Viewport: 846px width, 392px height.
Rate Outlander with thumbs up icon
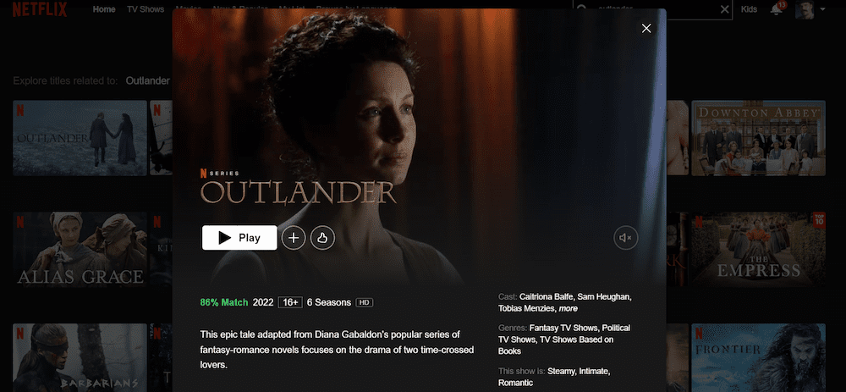(x=322, y=238)
